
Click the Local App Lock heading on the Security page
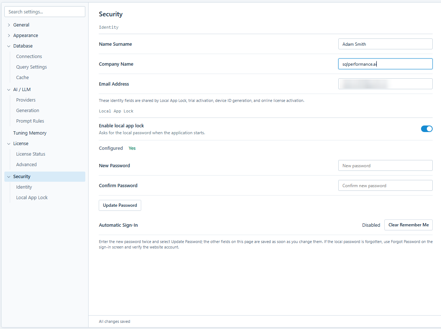[116, 111]
